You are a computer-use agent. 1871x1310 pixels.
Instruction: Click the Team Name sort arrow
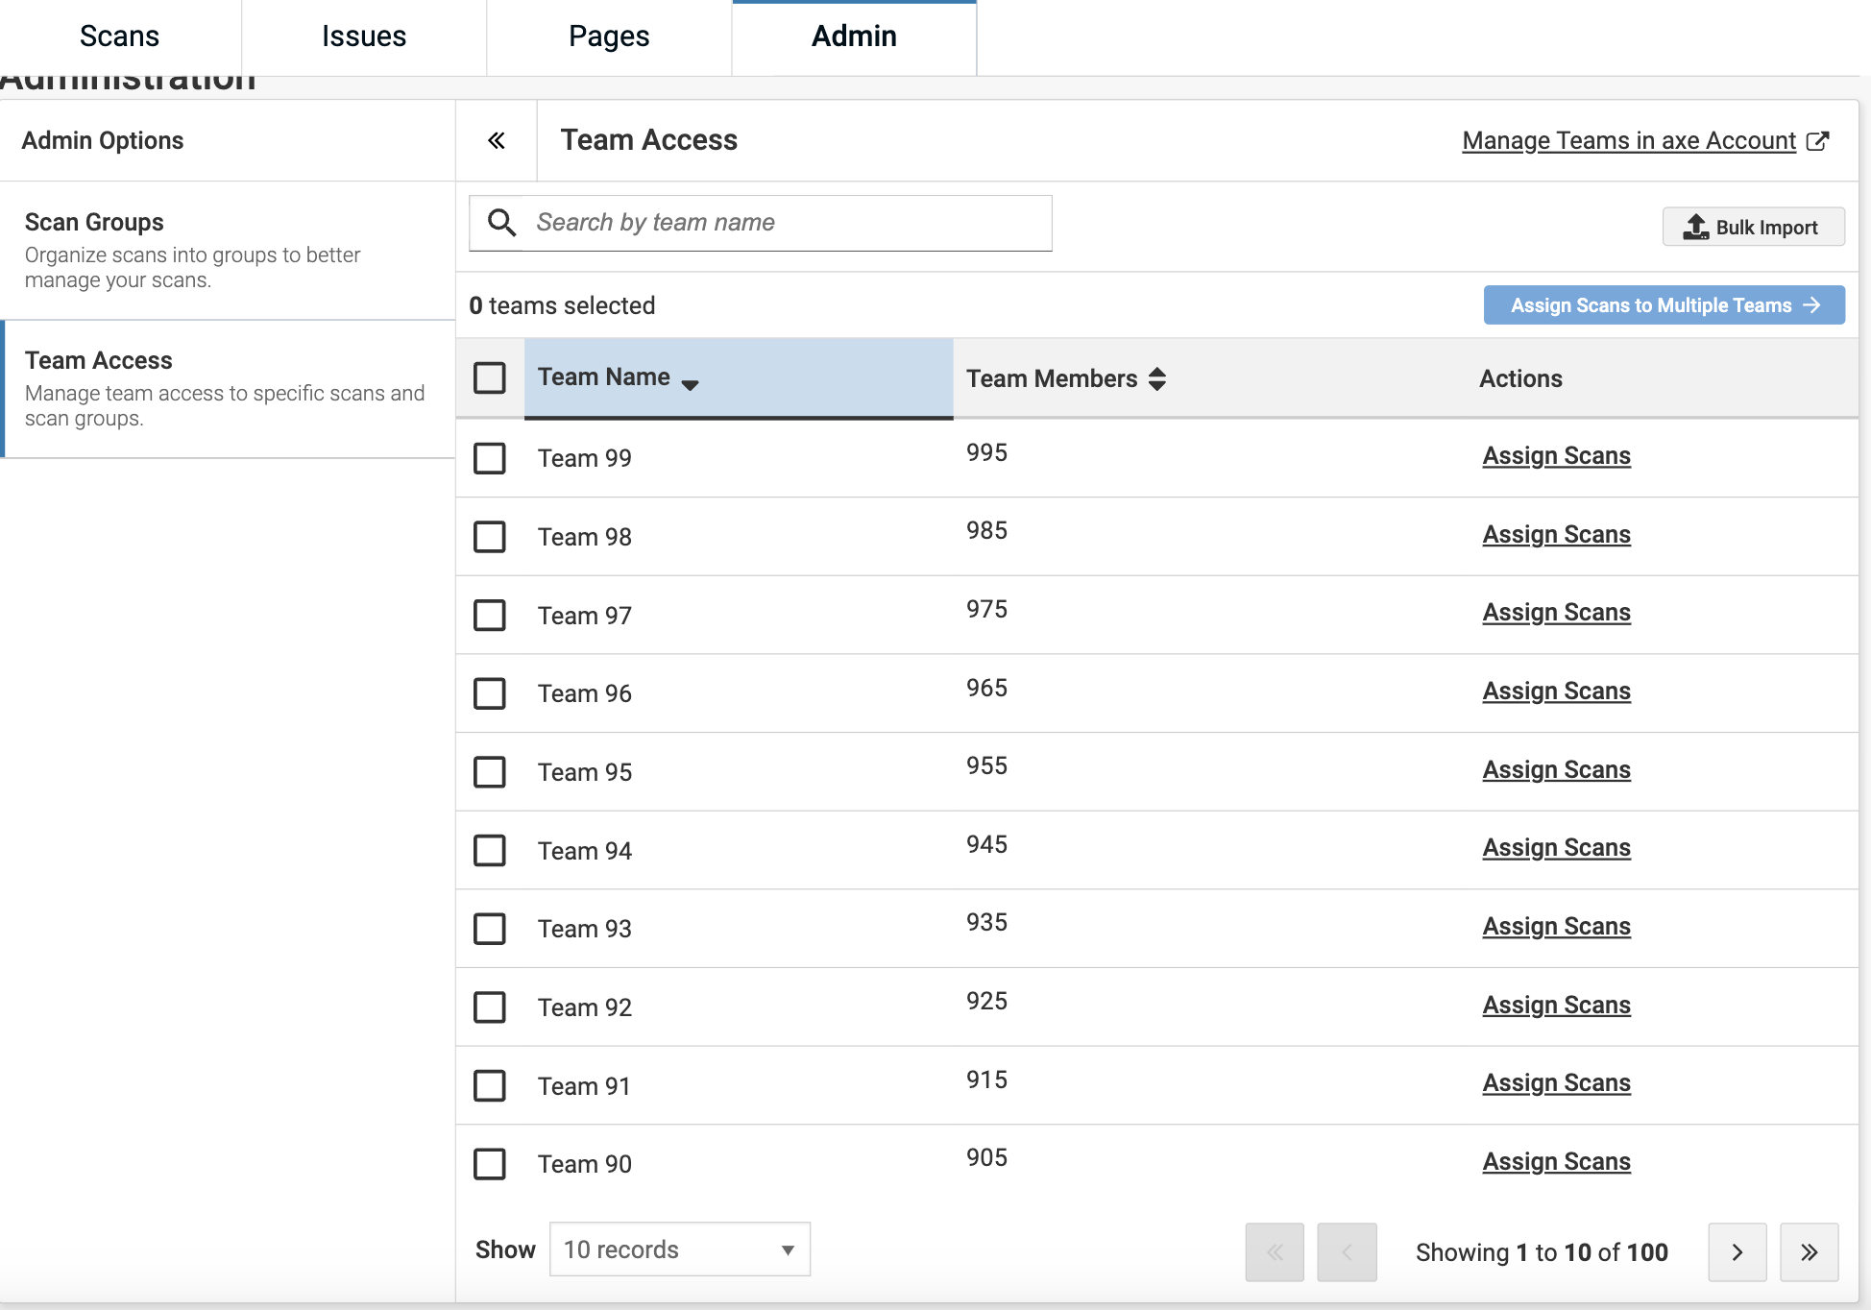tap(690, 383)
